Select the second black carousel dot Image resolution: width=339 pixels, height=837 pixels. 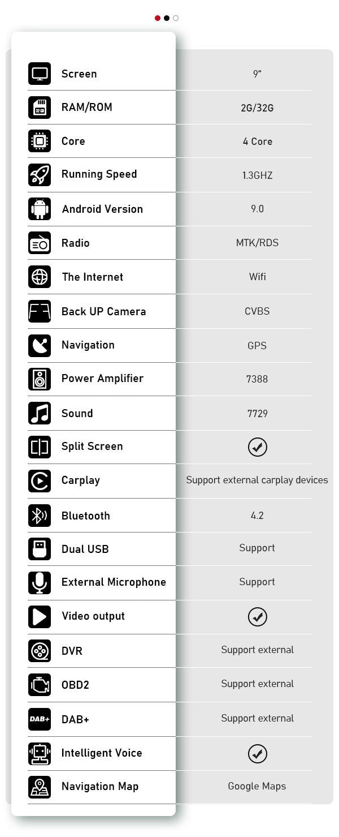tap(167, 18)
